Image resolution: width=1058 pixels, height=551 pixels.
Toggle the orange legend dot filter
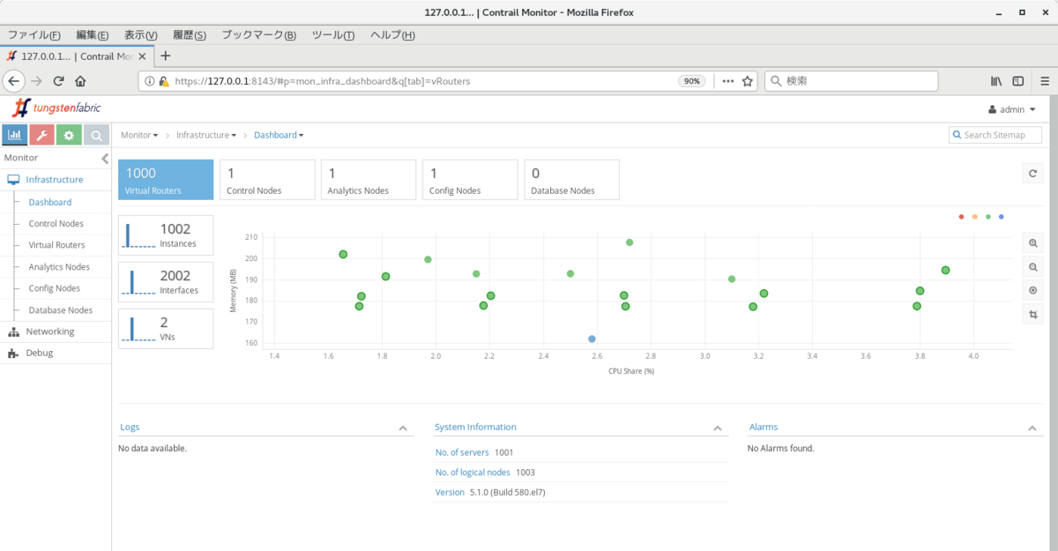pos(974,216)
